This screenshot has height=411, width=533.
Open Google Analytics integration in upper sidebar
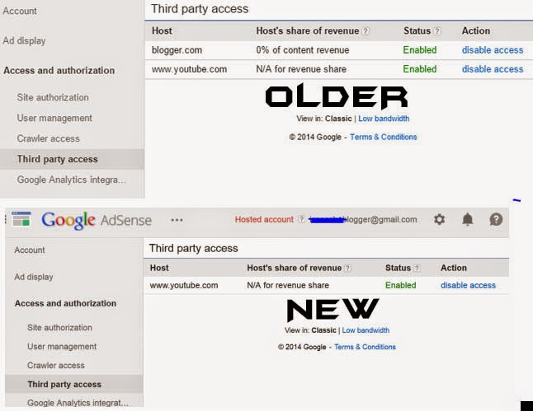(72, 180)
